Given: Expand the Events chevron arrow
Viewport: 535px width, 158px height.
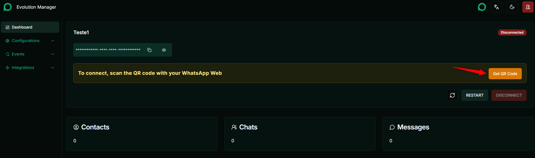Looking at the screenshot, I should click(53, 54).
